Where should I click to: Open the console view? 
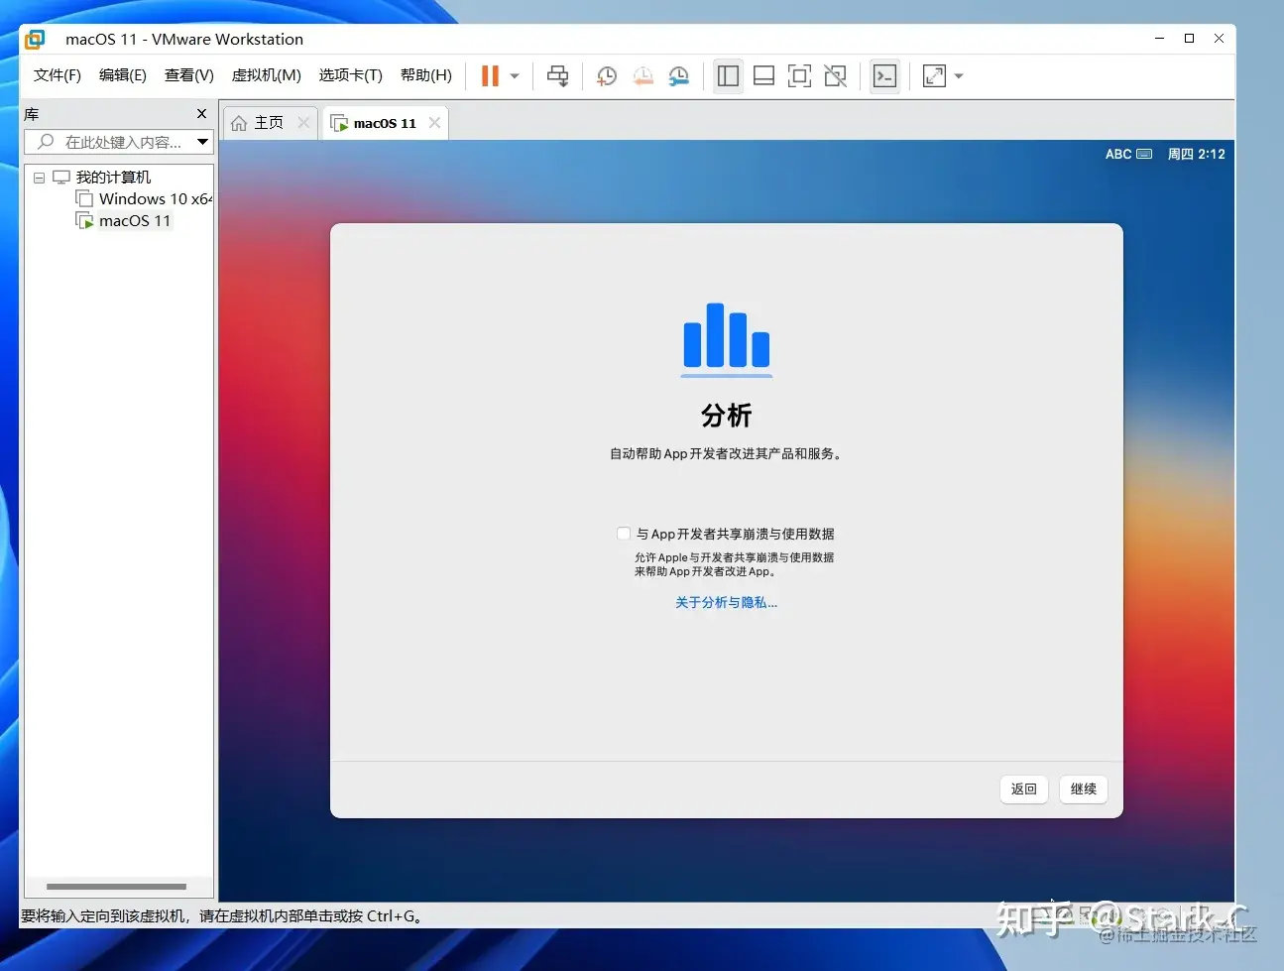click(884, 76)
